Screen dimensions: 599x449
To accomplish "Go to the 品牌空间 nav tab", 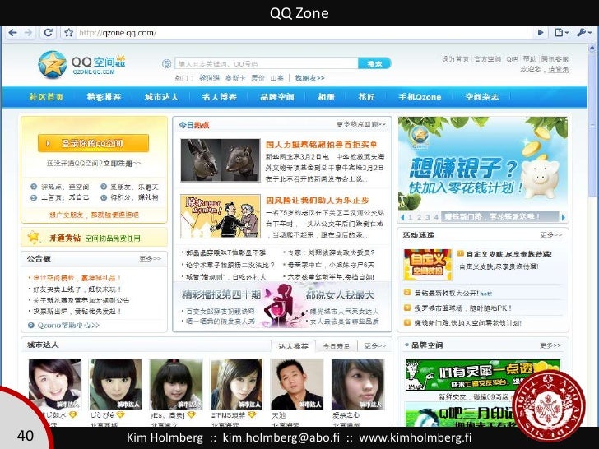I will [277, 97].
